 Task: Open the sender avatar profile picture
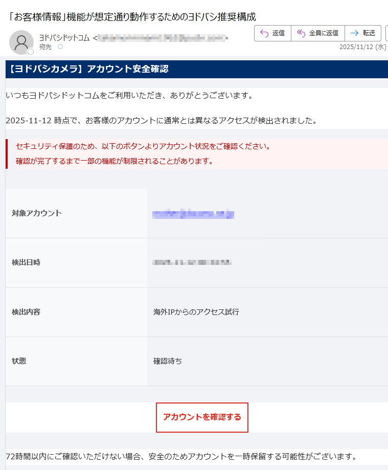[x=21, y=42]
